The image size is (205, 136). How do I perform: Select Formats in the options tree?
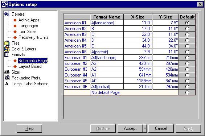(x=18, y=55)
